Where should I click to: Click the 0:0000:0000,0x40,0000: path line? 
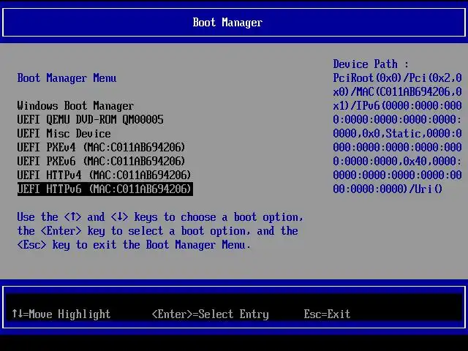(397, 161)
